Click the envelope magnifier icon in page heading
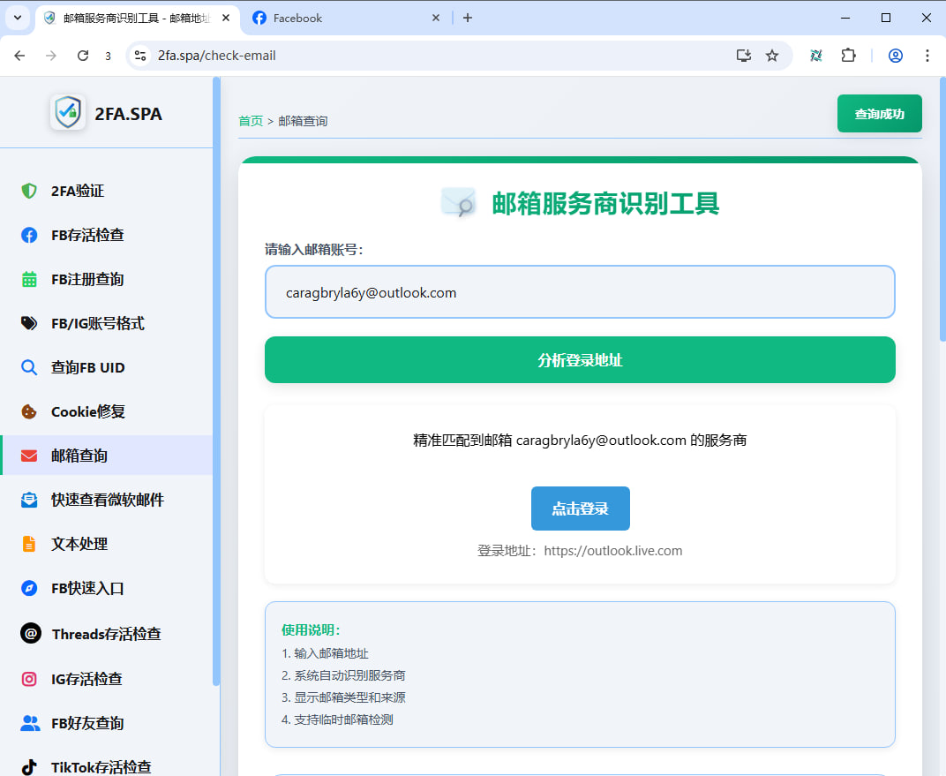The width and height of the screenshot is (946, 776). tap(459, 202)
